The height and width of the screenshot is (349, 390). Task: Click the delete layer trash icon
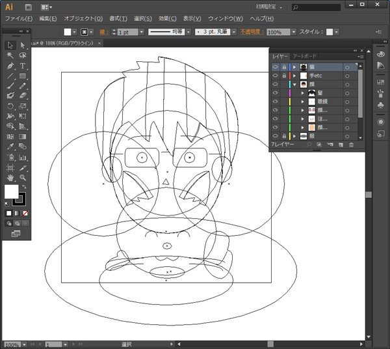[351, 145]
